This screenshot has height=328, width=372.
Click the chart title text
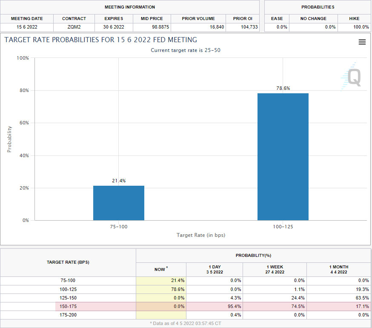pos(100,40)
